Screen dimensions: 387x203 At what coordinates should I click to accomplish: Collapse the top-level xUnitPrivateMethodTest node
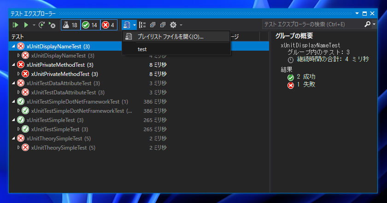coord(13,64)
